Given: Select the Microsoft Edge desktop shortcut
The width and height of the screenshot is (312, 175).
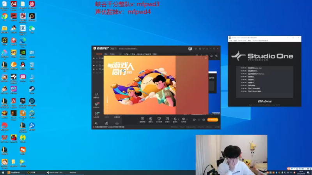Looking at the screenshot, I should 23,41.
